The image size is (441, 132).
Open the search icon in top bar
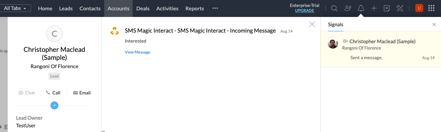(334, 8)
